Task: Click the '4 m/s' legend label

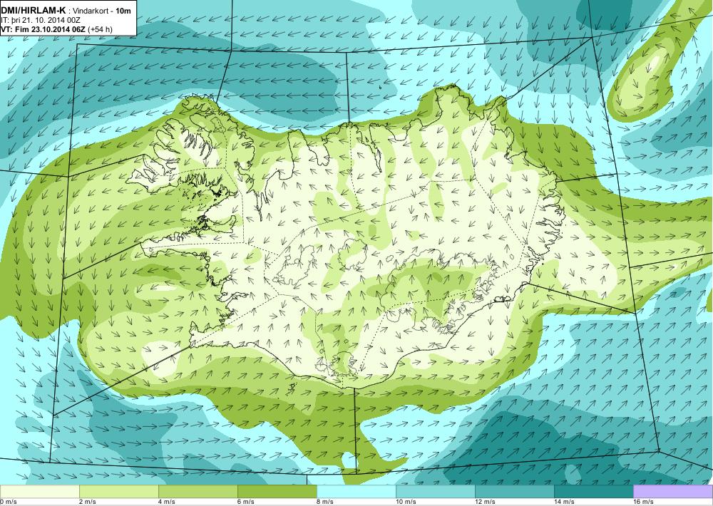Action: pyautogui.click(x=167, y=502)
